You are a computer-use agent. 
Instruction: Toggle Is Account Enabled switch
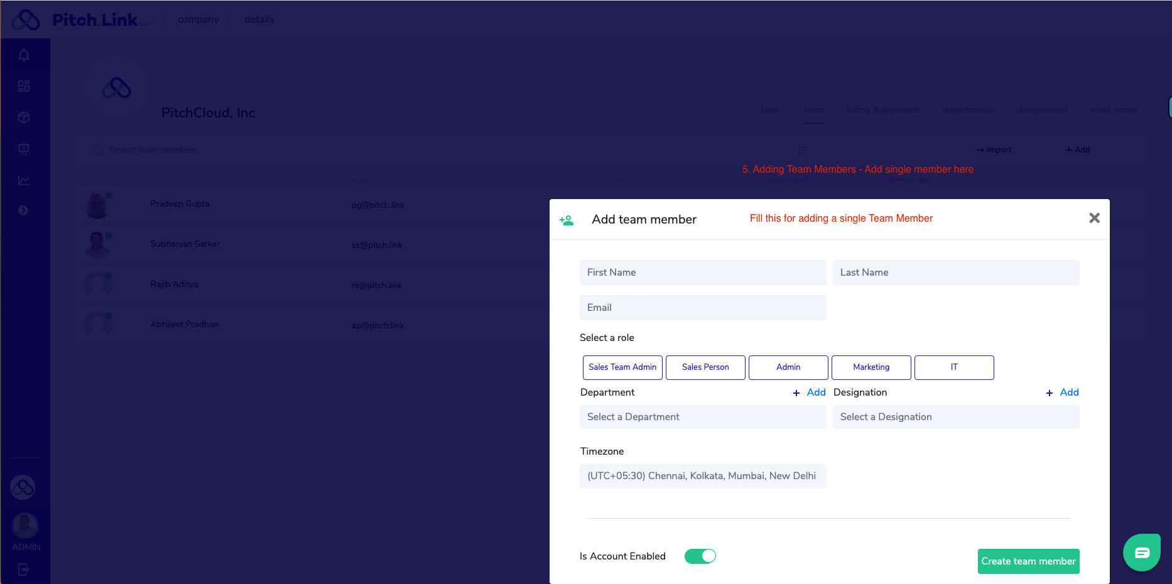(x=700, y=556)
